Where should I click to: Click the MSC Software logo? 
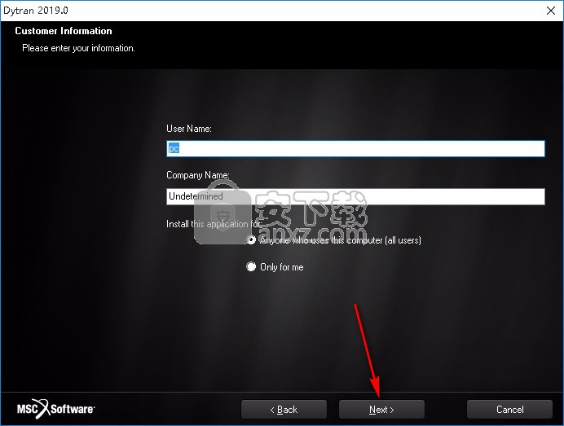[55, 409]
